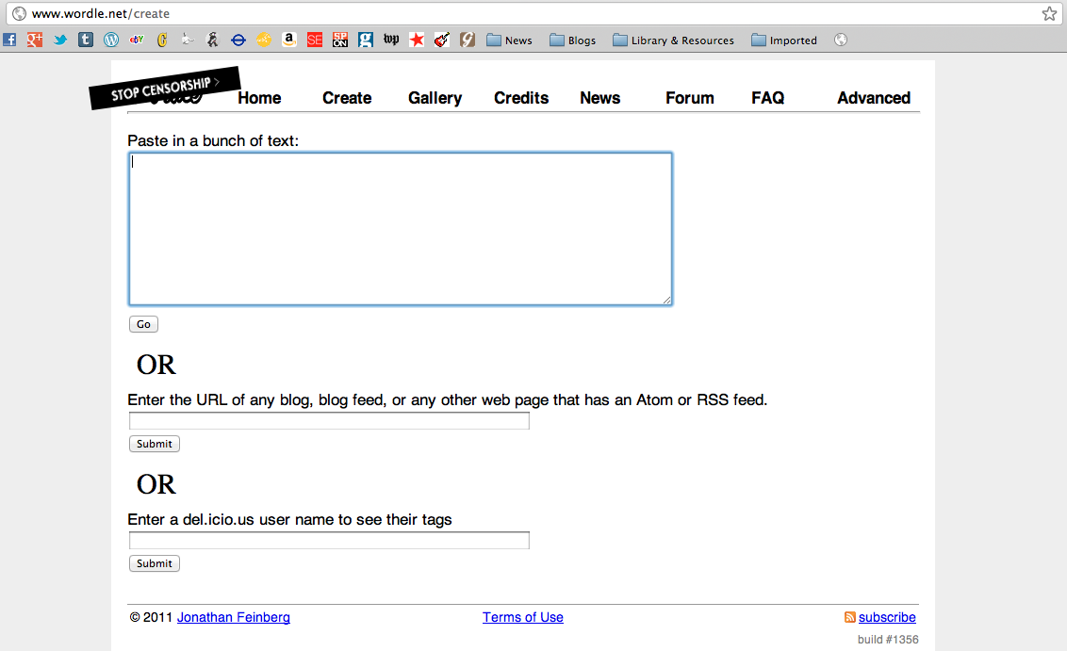Image resolution: width=1067 pixels, height=651 pixels.
Task: Bookmark this page with the star icon
Action: 1049,13
